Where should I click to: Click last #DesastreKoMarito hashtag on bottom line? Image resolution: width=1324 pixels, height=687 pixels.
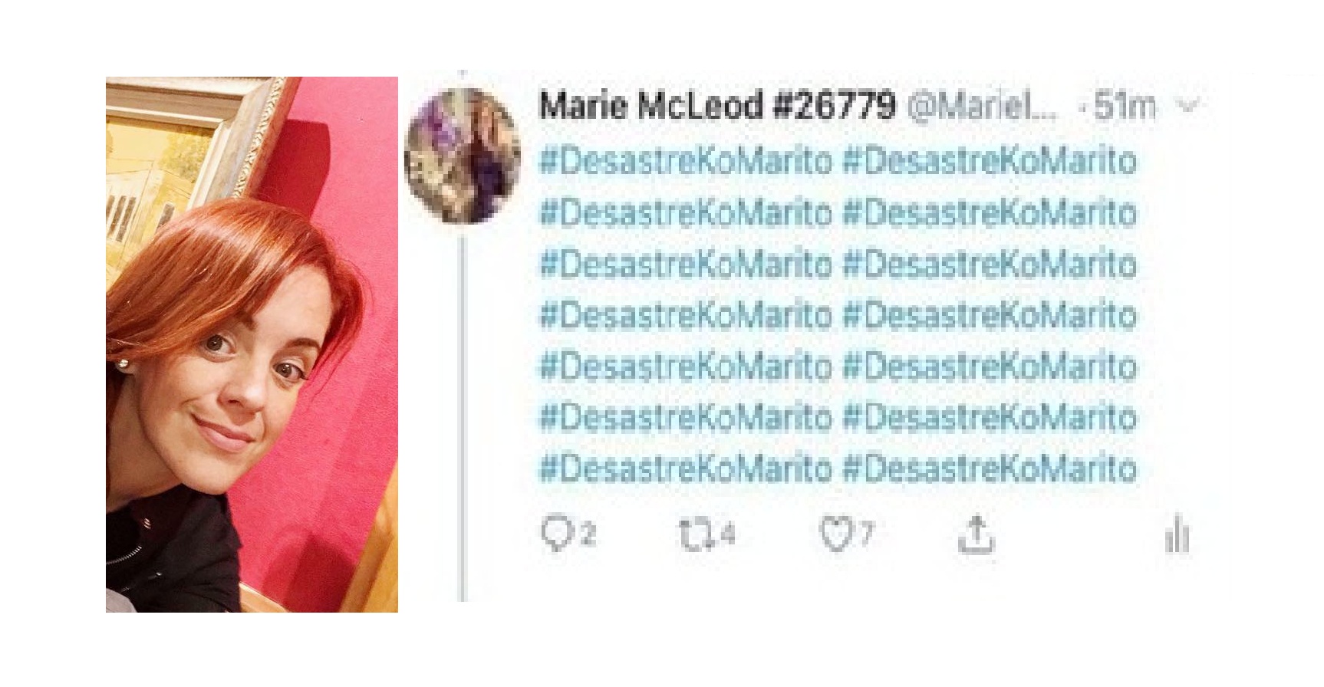(990, 468)
